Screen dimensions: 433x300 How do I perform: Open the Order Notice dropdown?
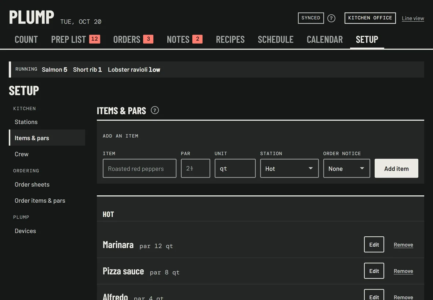tap(346, 168)
